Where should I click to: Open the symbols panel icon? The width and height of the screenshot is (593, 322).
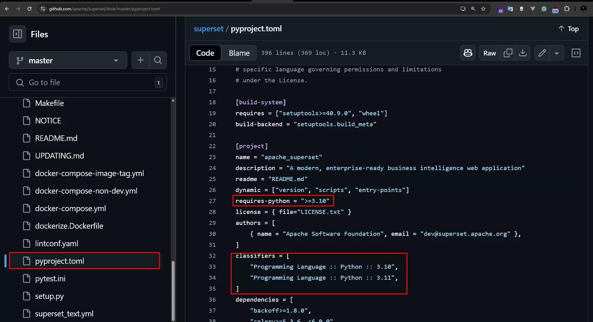click(x=576, y=53)
